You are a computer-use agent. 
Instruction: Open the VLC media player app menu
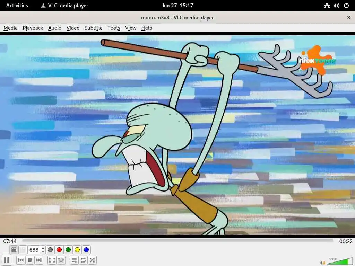click(64, 6)
